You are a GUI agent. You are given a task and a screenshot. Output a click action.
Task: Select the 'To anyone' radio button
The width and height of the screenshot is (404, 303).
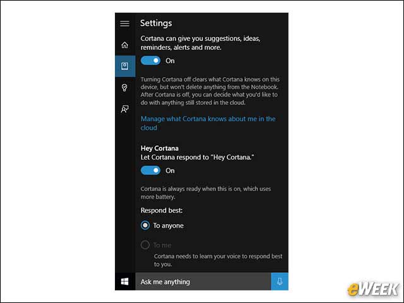145,225
